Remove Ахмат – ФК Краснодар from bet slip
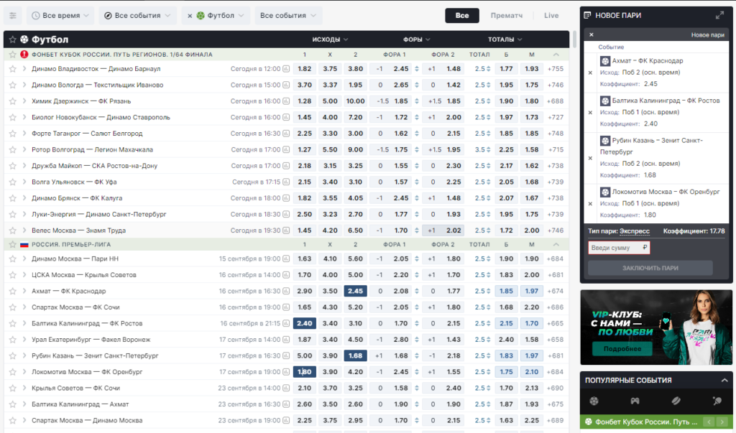The width and height of the screenshot is (736, 433). (591, 73)
